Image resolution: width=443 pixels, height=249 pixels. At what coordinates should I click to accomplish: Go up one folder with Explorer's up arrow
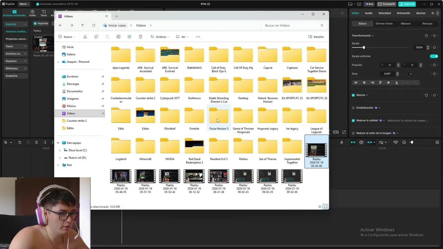click(82, 25)
